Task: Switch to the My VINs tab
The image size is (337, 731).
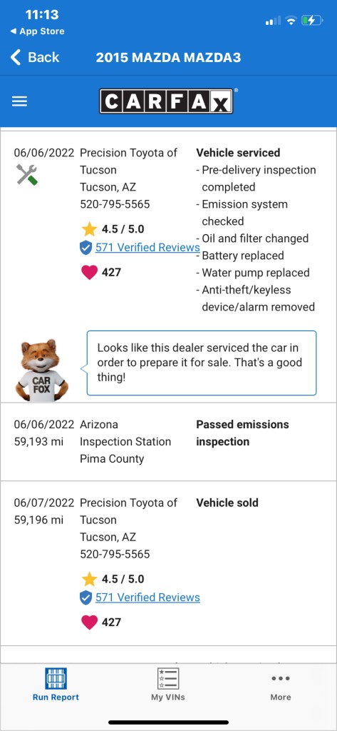Action: 168,684
